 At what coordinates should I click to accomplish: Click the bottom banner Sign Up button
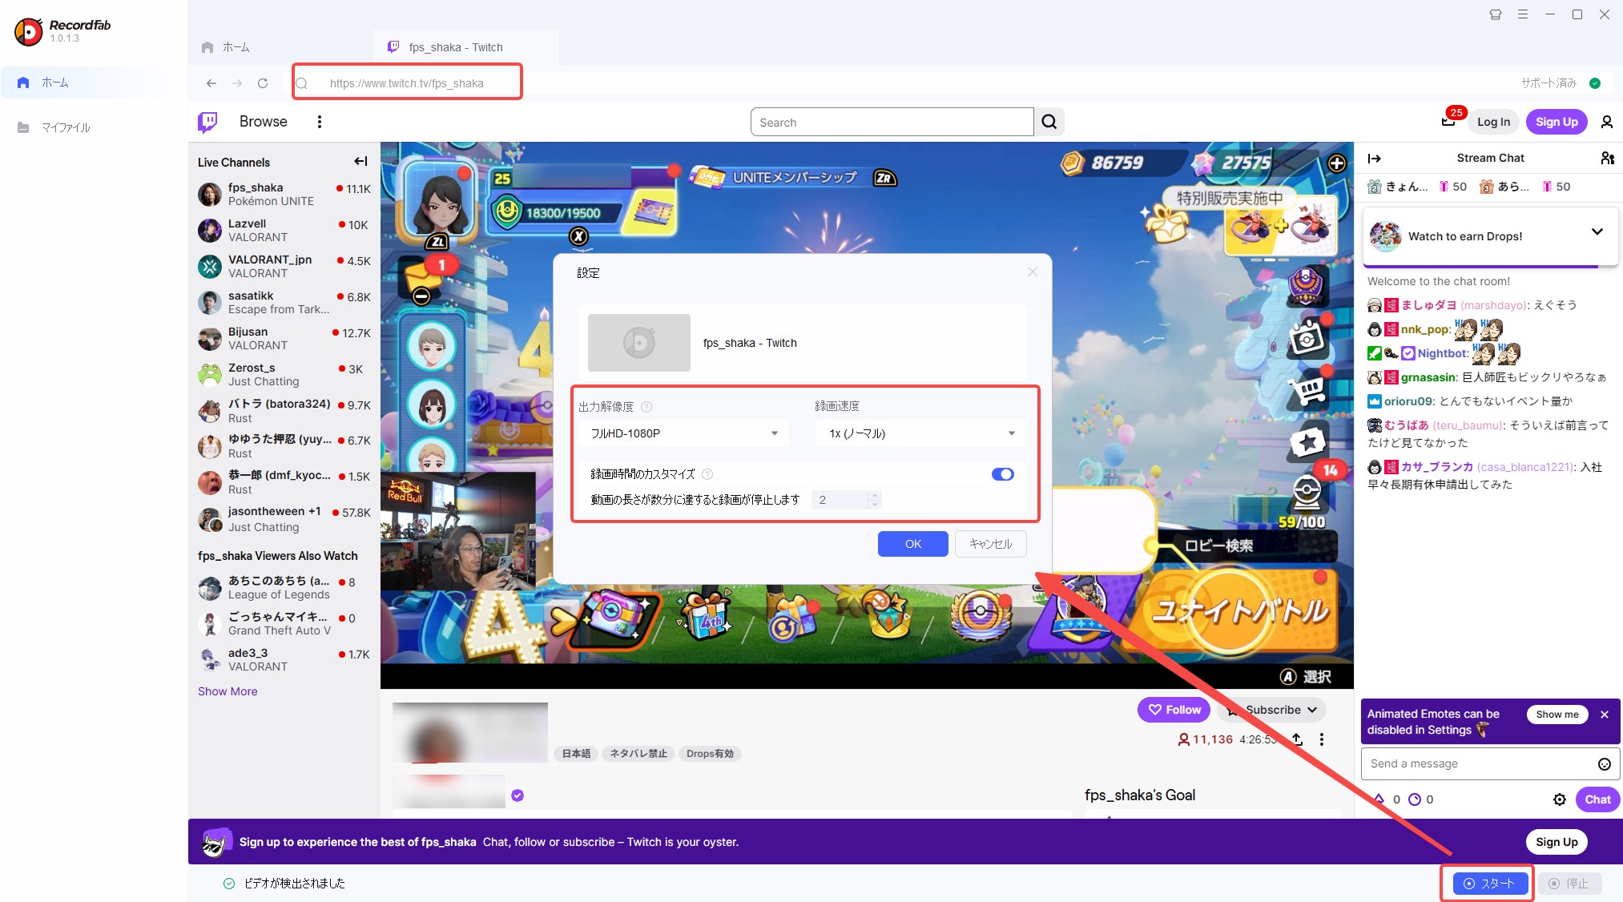pyautogui.click(x=1557, y=842)
